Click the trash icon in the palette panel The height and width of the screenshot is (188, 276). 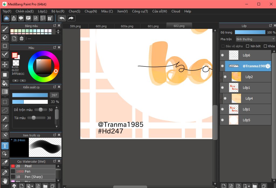(x=22, y=38)
